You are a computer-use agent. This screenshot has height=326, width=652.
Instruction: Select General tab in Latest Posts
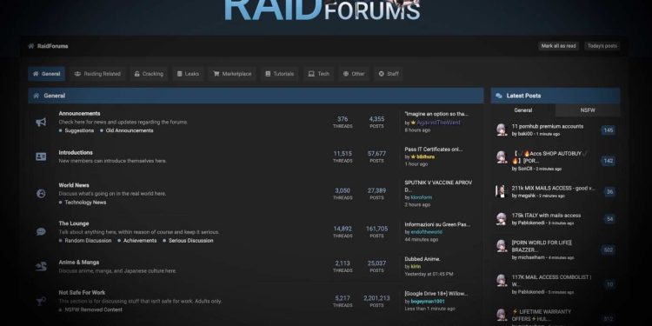[523, 110]
